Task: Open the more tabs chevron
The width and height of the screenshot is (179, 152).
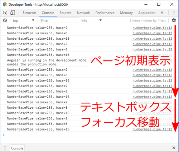Action: pyautogui.click(x=162, y=13)
